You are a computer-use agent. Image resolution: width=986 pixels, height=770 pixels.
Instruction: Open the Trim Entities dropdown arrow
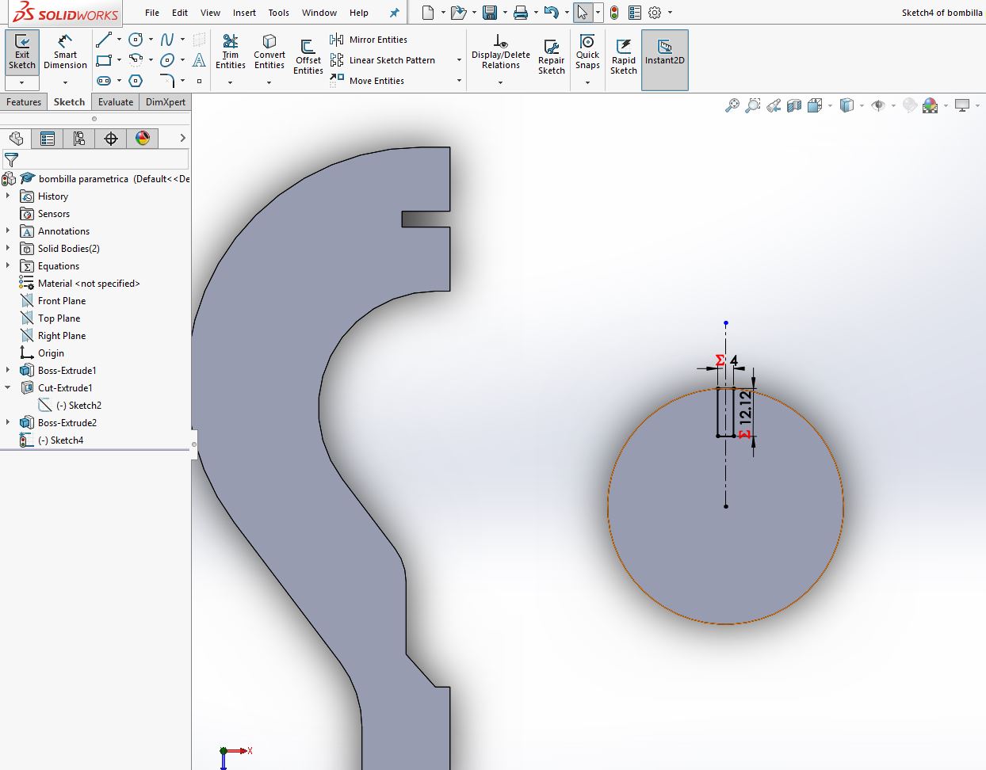(231, 82)
